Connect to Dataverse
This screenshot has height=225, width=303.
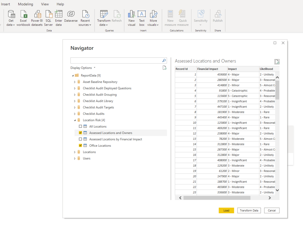pos(71,17)
